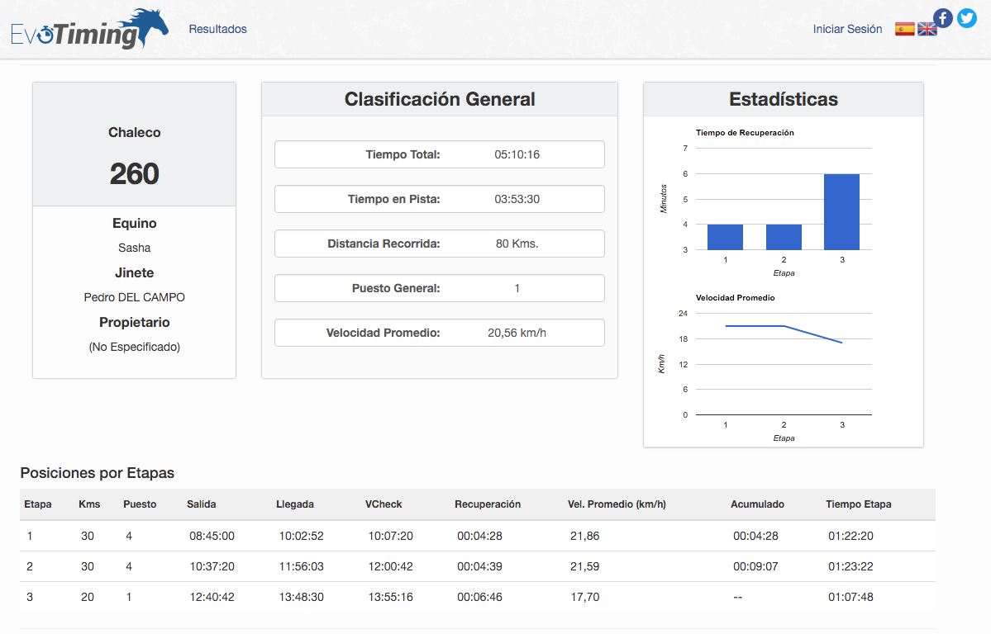Select the stage 3 recovery bar
This screenshot has height=634, width=991.
pyautogui.click(x=842, y=211)
